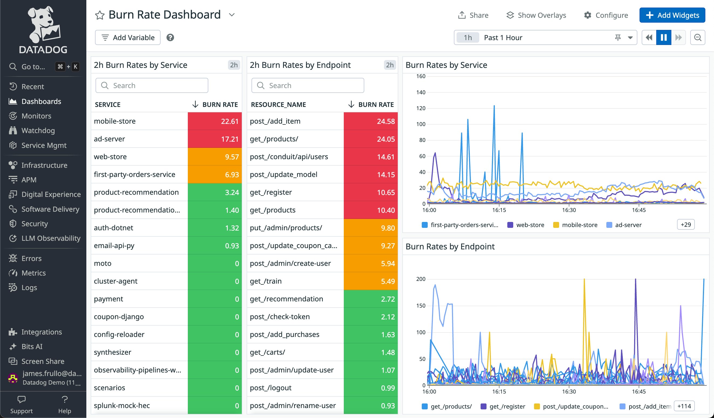Click the mobile-store red burn rate cell
Image resolution: width=714 pixels, height=418 pixels.
click(214, 121)
